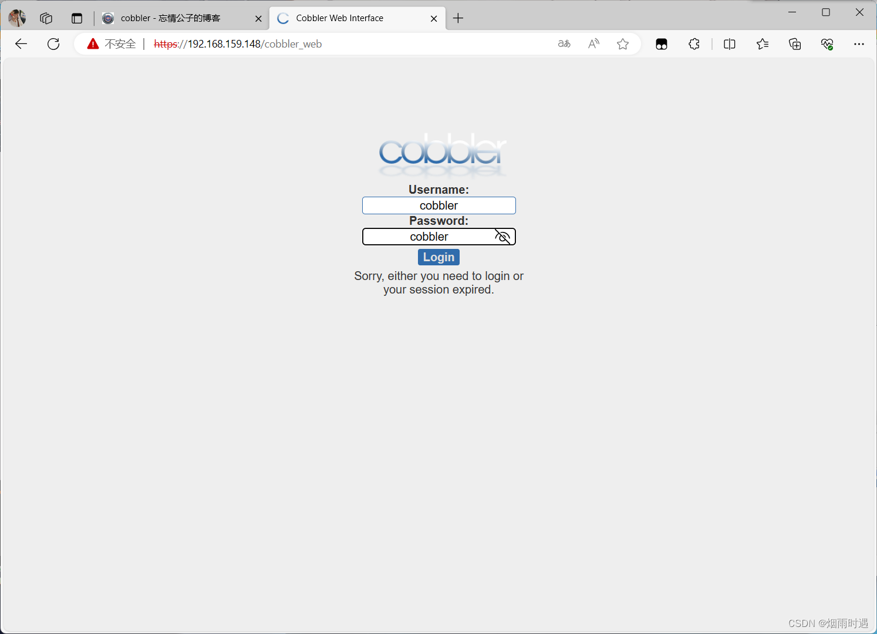The height and width of the screenshot is (634, 877).
Task: Click the browser profile avatar
Action: 17,18
